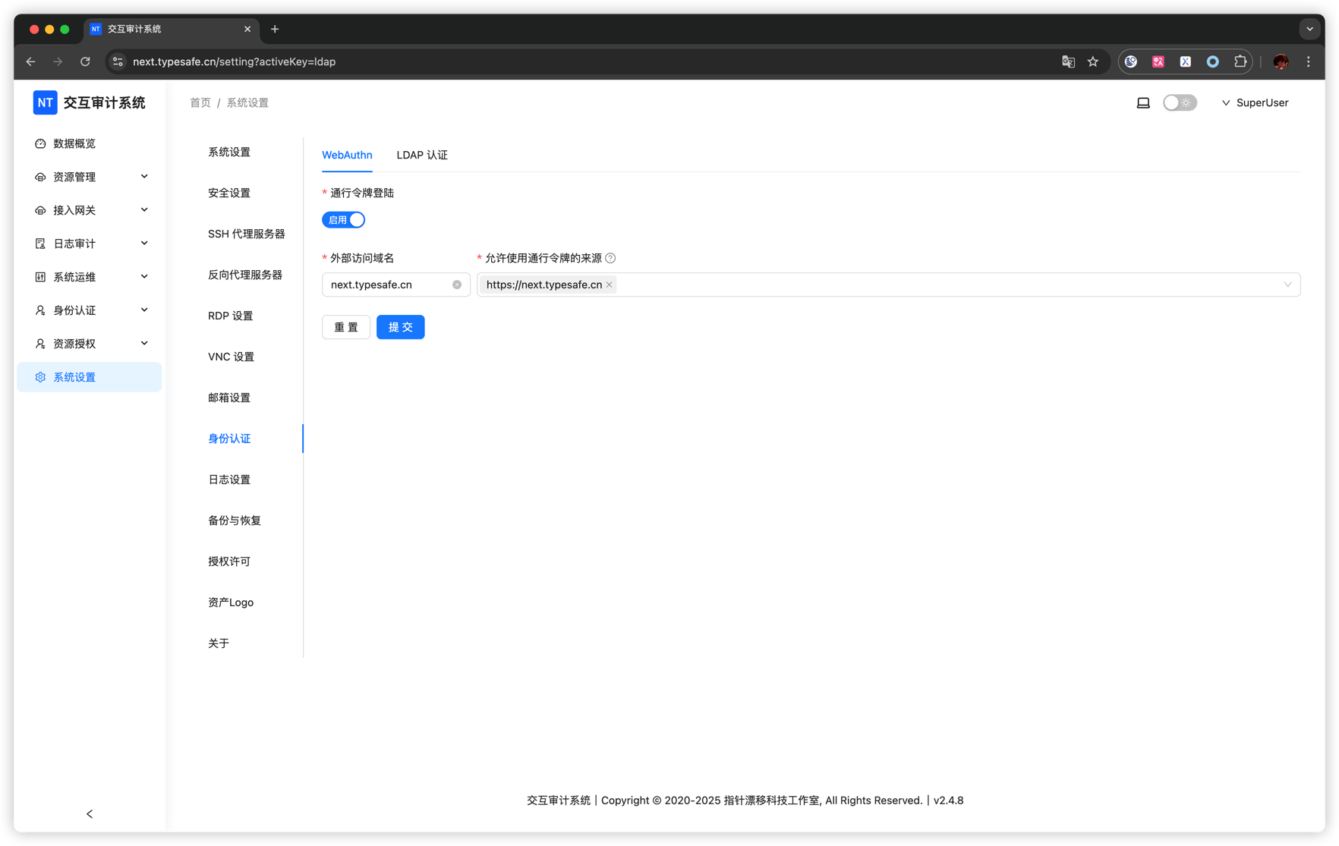Open VNC 设置 section

(x=232, y=357)
